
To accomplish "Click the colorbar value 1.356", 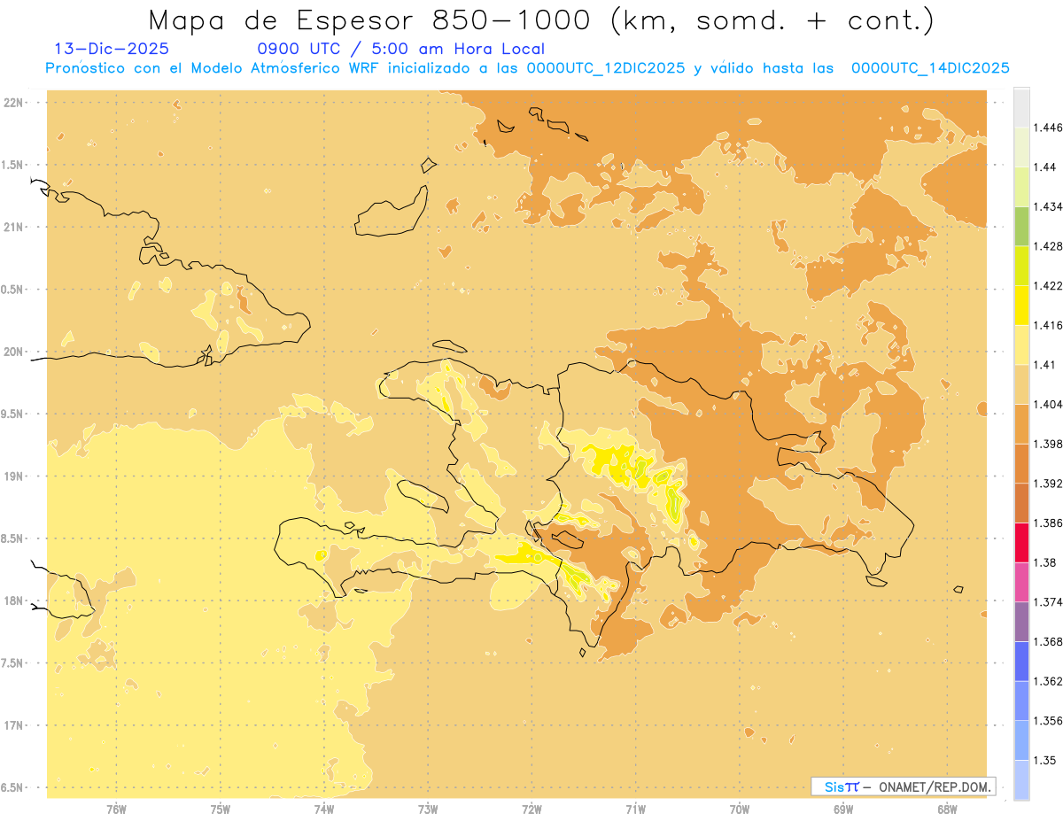I will pyautogui.click(x=1049, y=721).
